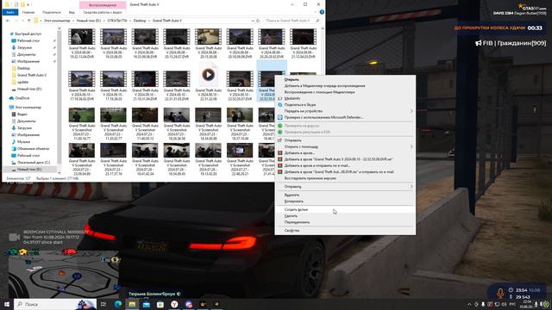The image size is (552, 310).
Task: Open Свойства from the context menu
Action: click(x=345, y=231)
